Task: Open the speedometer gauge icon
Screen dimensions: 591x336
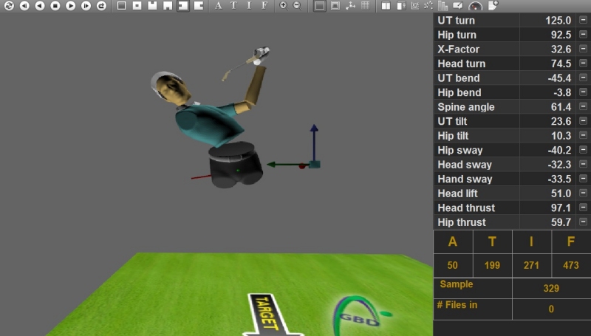Action: pyautogui.click(x=475, y=6)
